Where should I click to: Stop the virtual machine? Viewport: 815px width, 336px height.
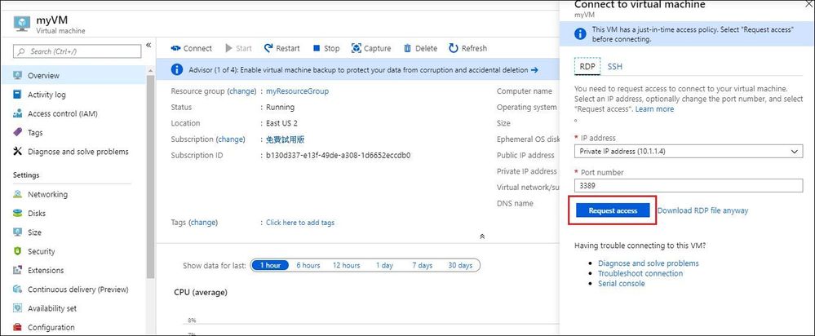326,48
